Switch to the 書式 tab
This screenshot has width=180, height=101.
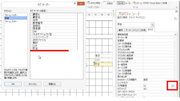(x=121, y=30)
